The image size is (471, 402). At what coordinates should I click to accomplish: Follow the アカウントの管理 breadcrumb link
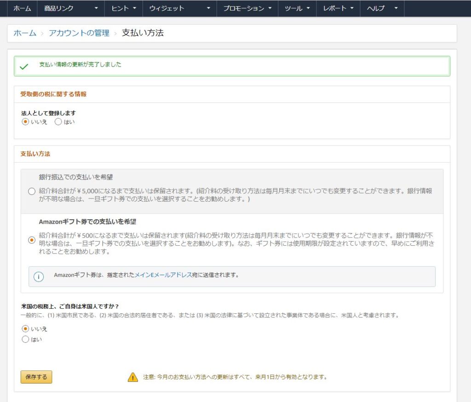pos(79,33)
